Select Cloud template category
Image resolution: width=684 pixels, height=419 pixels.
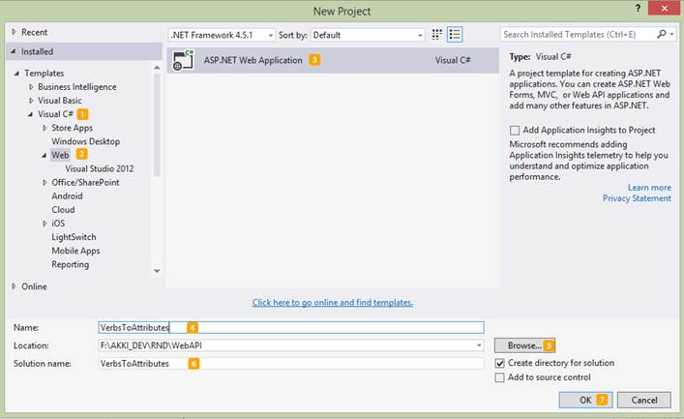coord(63,209)
